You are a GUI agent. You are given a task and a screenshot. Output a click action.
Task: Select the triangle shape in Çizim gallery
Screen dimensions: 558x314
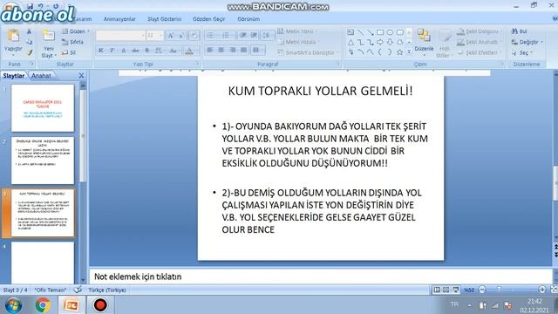click(x=350, y=43)
